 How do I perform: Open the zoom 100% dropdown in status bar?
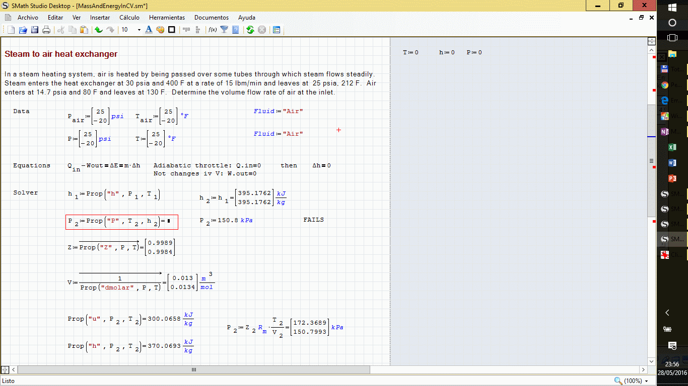632,381
